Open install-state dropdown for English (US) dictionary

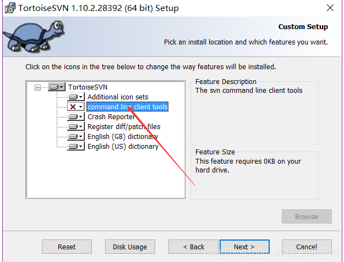tap(76, 146)
